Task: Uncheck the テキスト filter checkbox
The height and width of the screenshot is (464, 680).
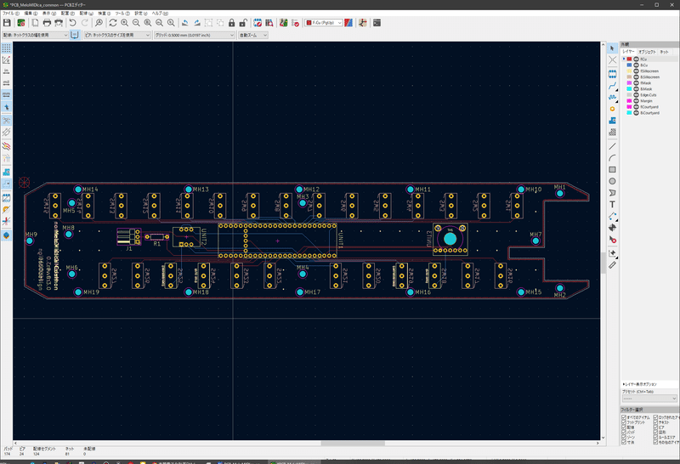Action: click(x=655, y=422)
